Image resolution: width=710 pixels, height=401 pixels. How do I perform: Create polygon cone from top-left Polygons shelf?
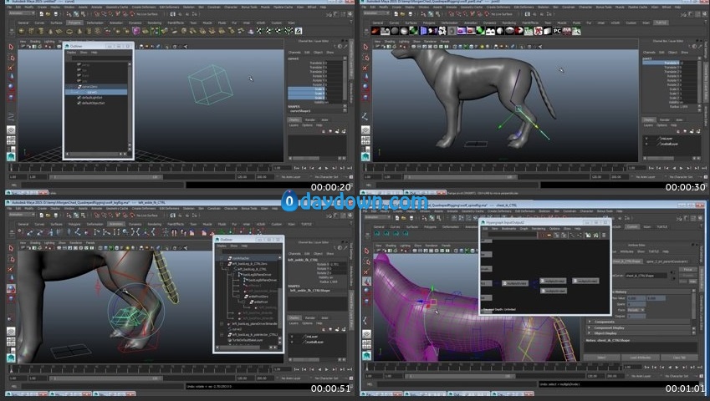[50, 31]
